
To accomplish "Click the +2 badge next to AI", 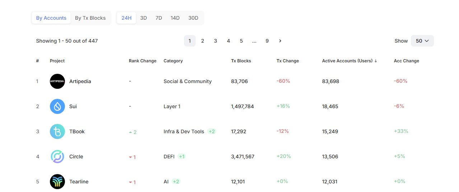I will click(x=176, y=182).
